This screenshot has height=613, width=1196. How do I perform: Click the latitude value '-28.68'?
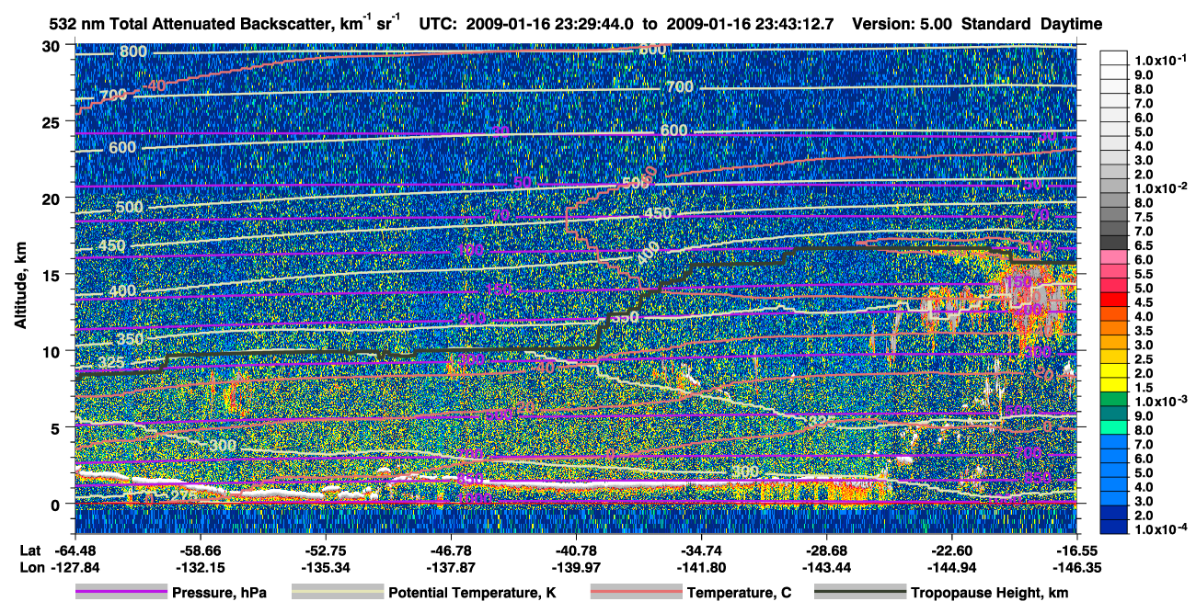826,551
